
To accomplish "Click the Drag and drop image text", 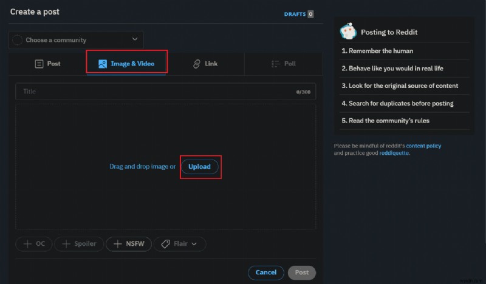I will [142, 167].
